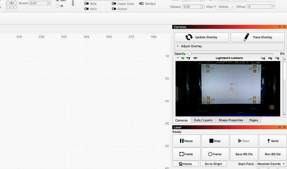Open the Start From Absolute Coords dropdown
The image size is (287, 169).
tap(271, 164)
